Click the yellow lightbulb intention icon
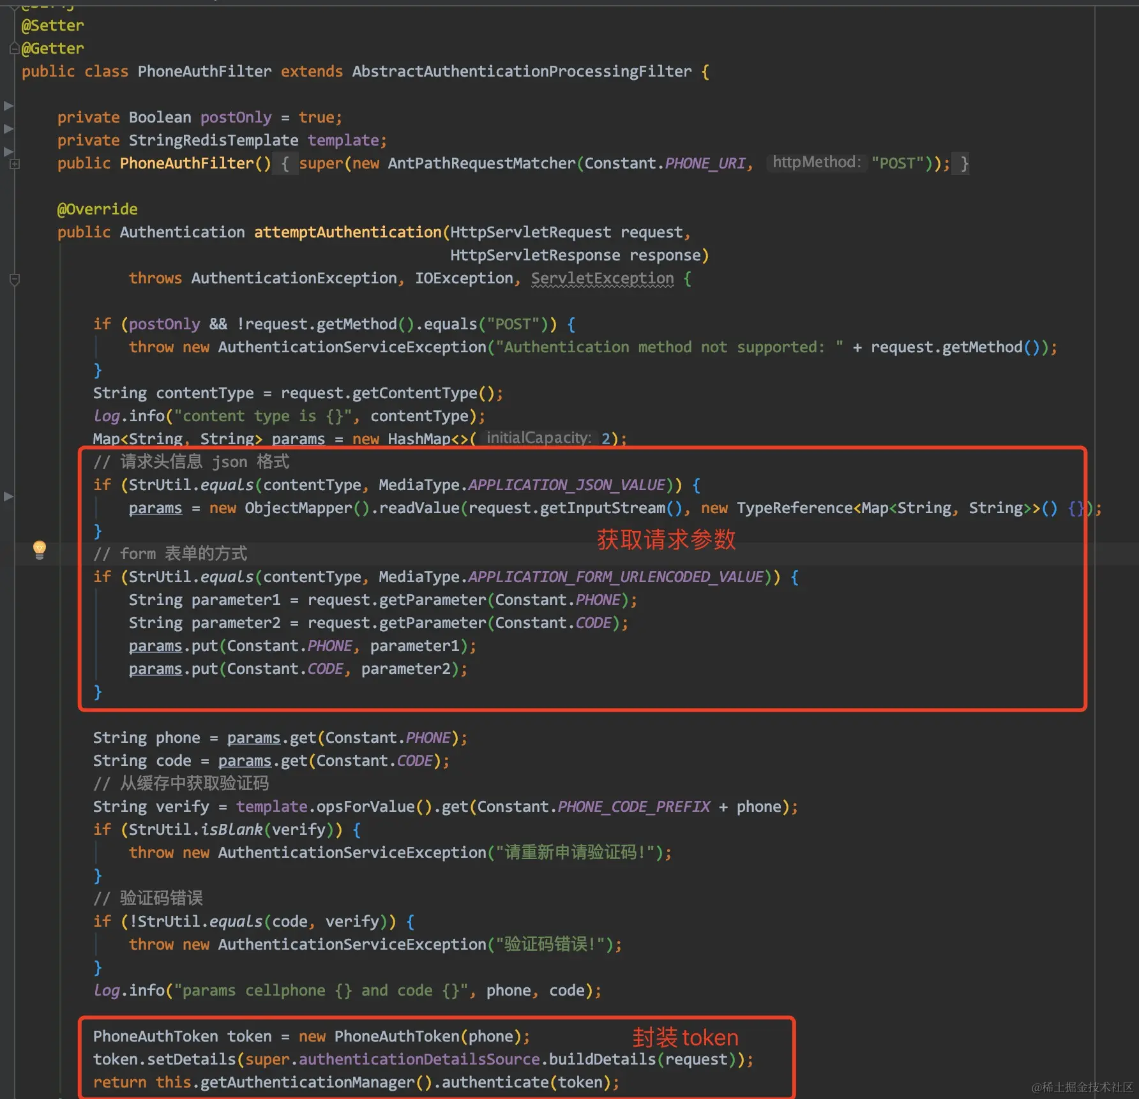 click(x=40, y=549)
